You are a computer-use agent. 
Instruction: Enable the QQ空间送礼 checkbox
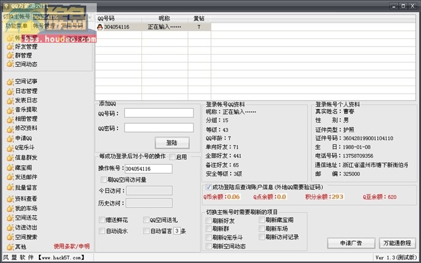click(146, 220)
